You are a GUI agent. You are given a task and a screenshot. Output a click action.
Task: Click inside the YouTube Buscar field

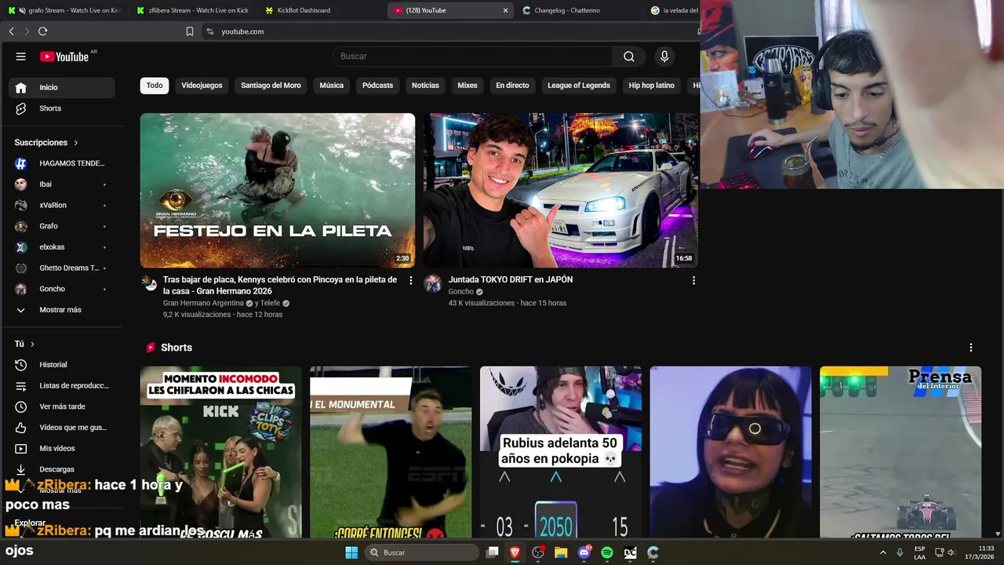[x=473, y=56]
